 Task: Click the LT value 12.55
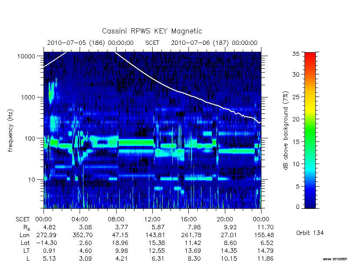point(157,251)
